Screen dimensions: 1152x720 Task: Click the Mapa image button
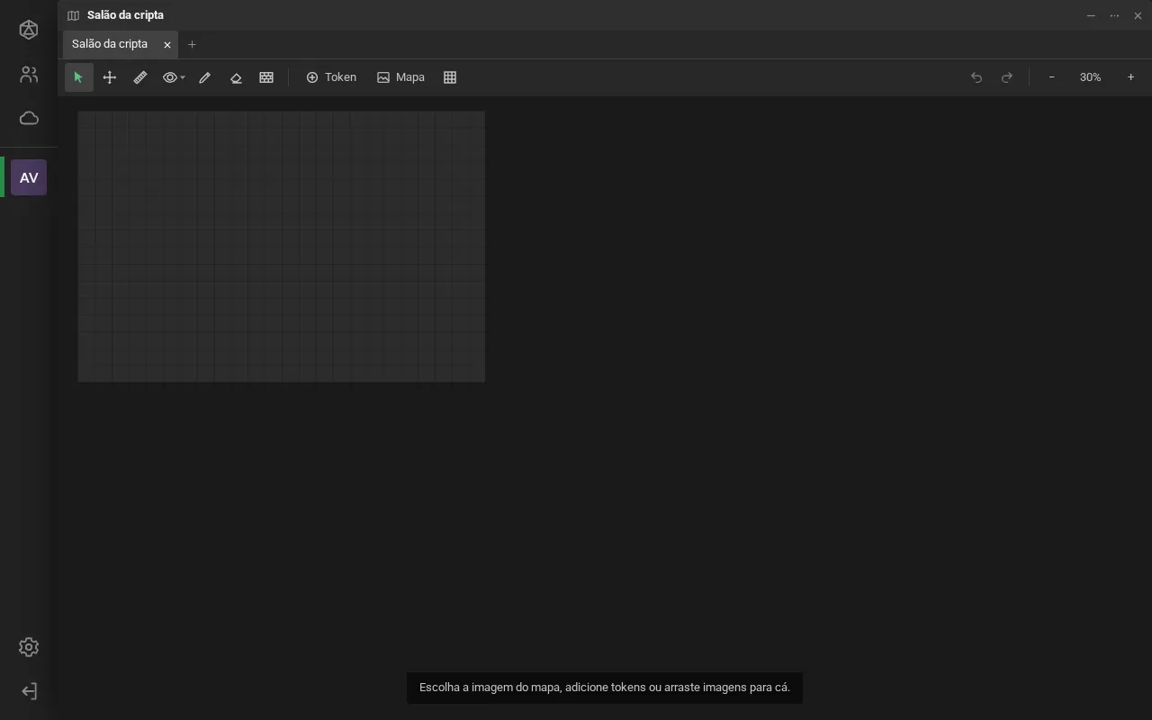[x=400, y=77]
